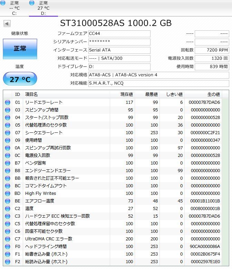Select raw value 0000000C2F21
The image size is (232, 269).
click(205, 133)
